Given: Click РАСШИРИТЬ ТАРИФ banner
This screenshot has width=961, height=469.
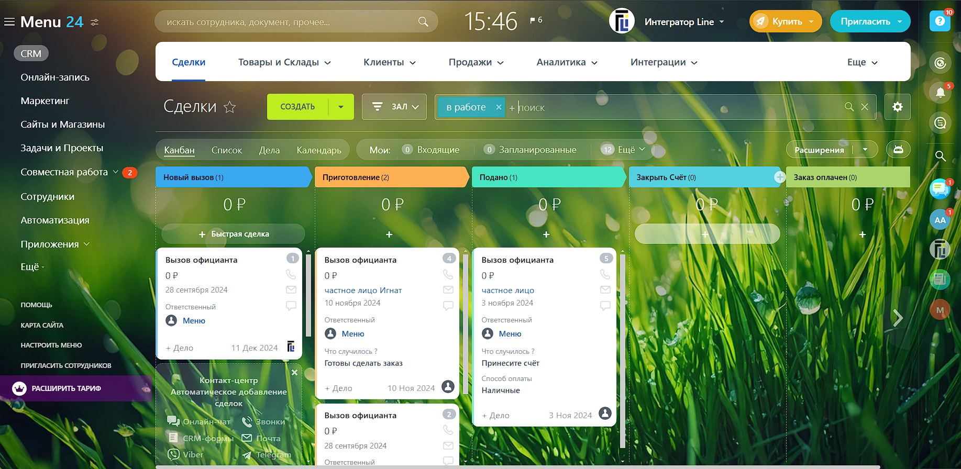Looking at the screenshot, I should pyautogui.click(x=75, y=388).
